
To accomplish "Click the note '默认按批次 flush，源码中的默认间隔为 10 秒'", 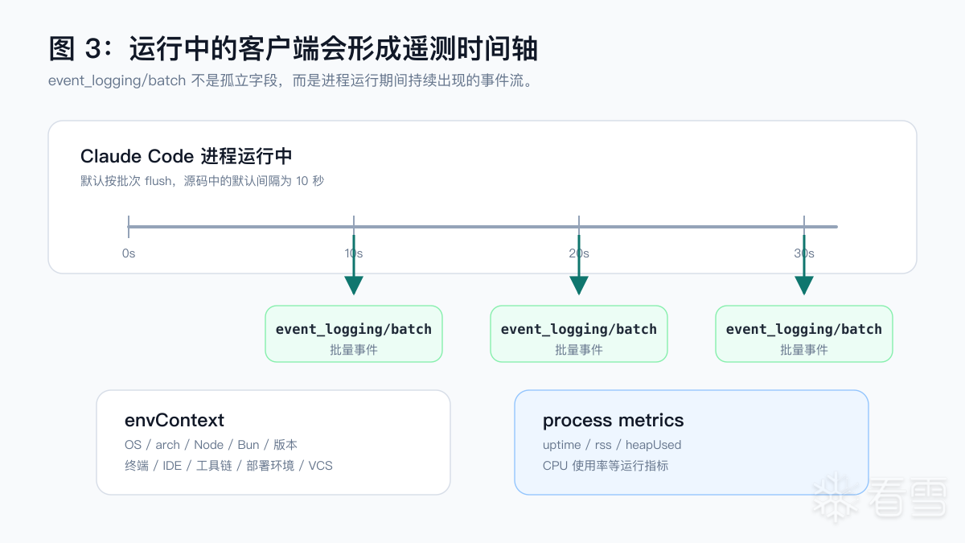I will pyautogui.click(x=202, y=180).
